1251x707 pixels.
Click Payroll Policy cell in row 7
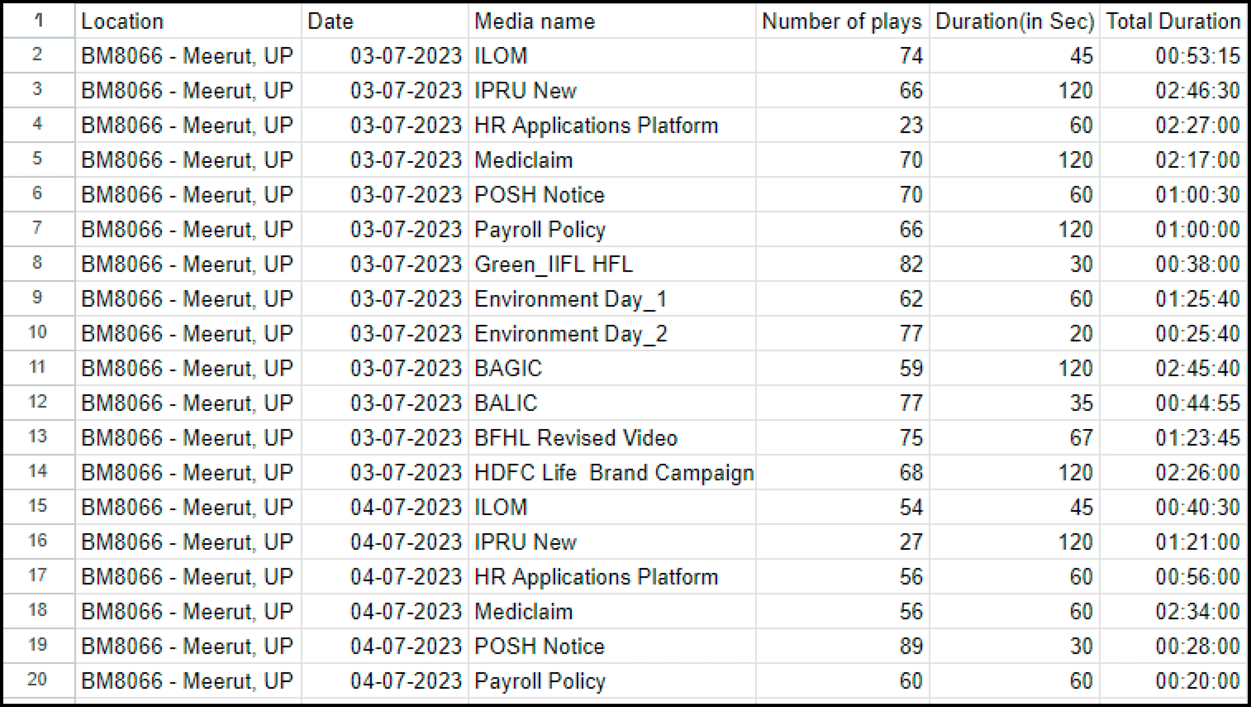coord(612,229)
